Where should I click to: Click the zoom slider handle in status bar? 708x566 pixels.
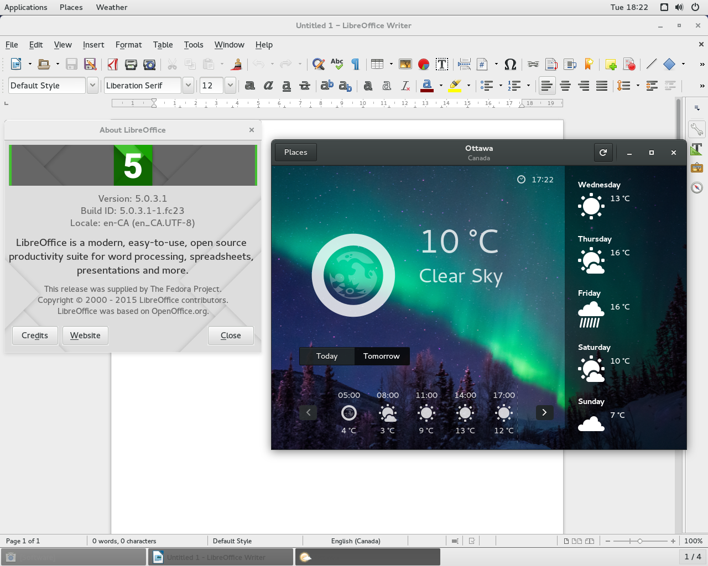(x=640, y=541)
